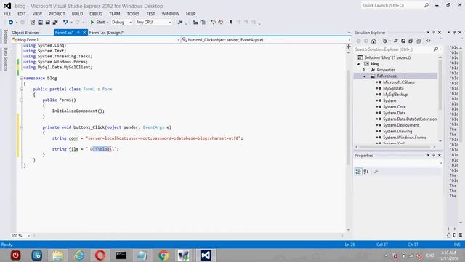
Task: Click the Save All toolbar icon
Action: click(x=55, y=22)
